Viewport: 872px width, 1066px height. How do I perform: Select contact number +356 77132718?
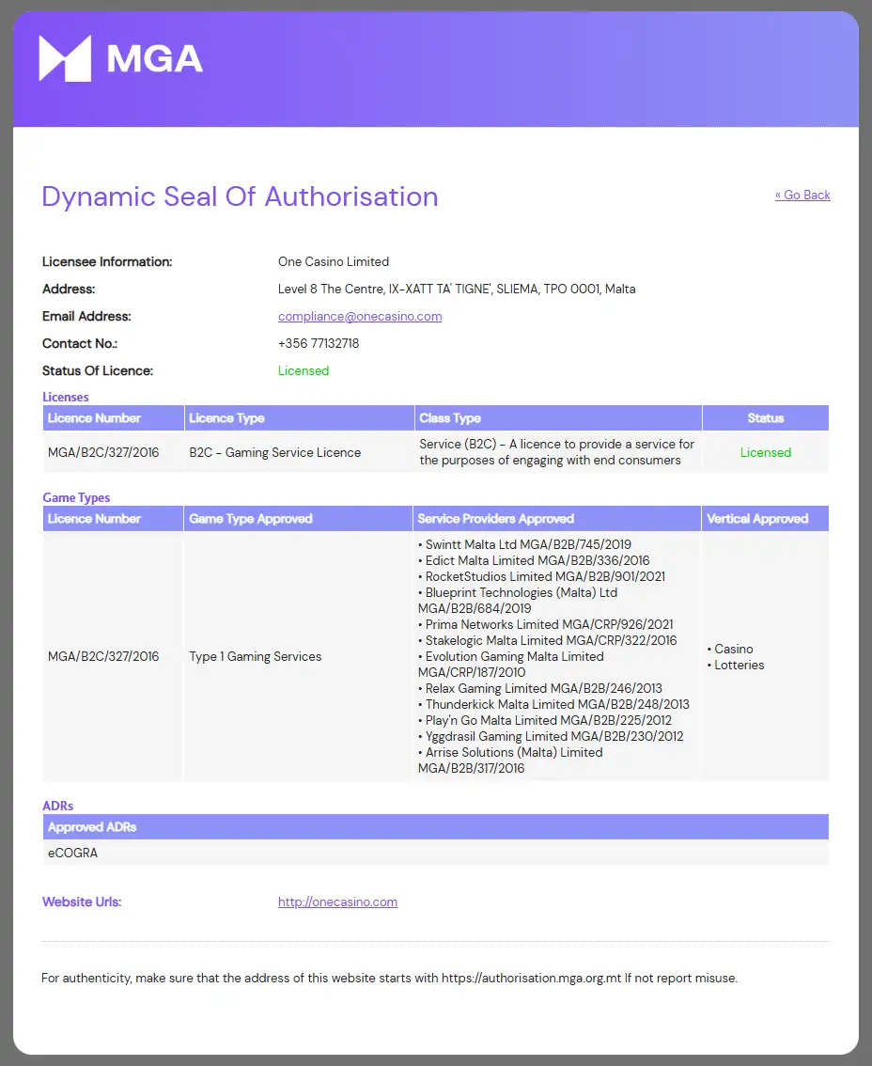tap(319, 343)
